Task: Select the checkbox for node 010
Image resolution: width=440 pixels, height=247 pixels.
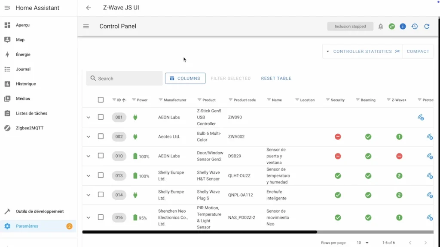Action: 101,156
